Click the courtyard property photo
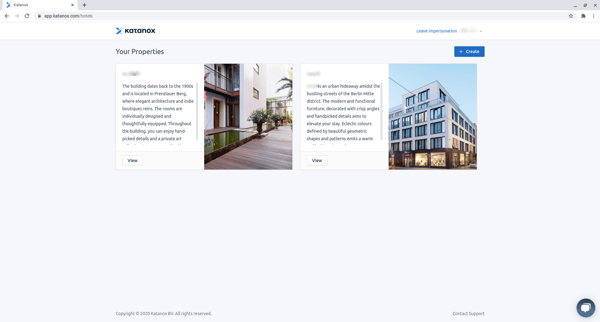 pyautogui.click(x=248, y=116)
